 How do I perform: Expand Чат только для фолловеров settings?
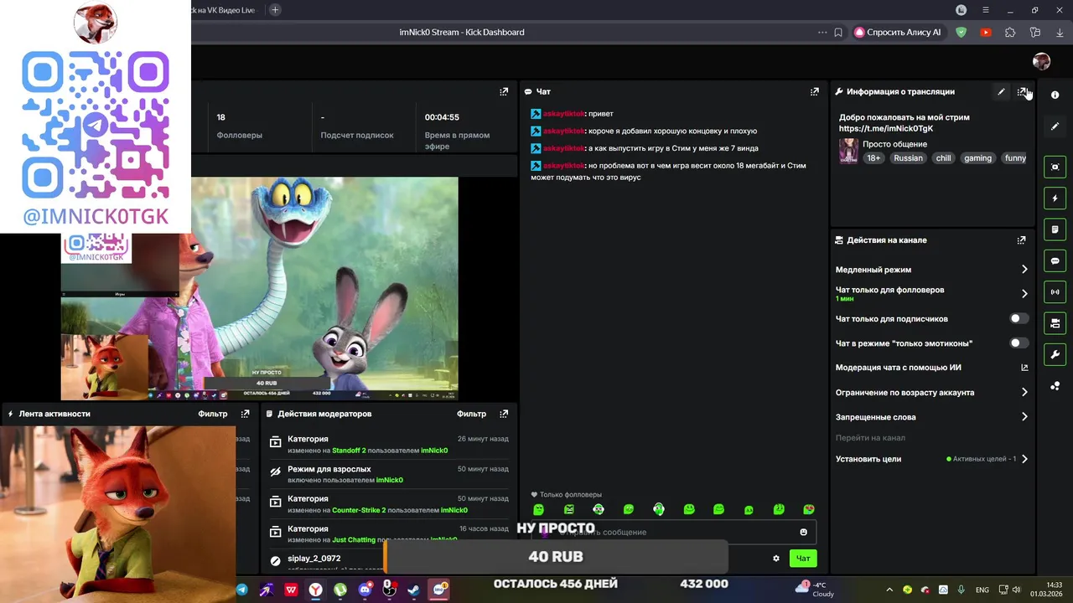[x=931, y=294]
